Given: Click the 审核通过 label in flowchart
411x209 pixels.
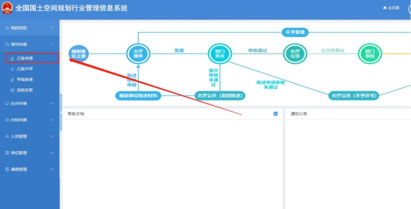Looking at the screenshot, I should 257,51.
